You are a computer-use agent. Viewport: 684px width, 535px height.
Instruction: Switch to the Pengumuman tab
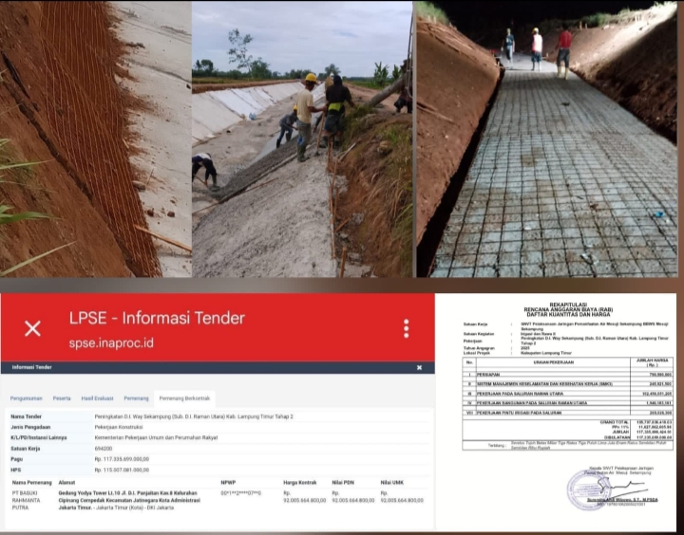[26, 398]
